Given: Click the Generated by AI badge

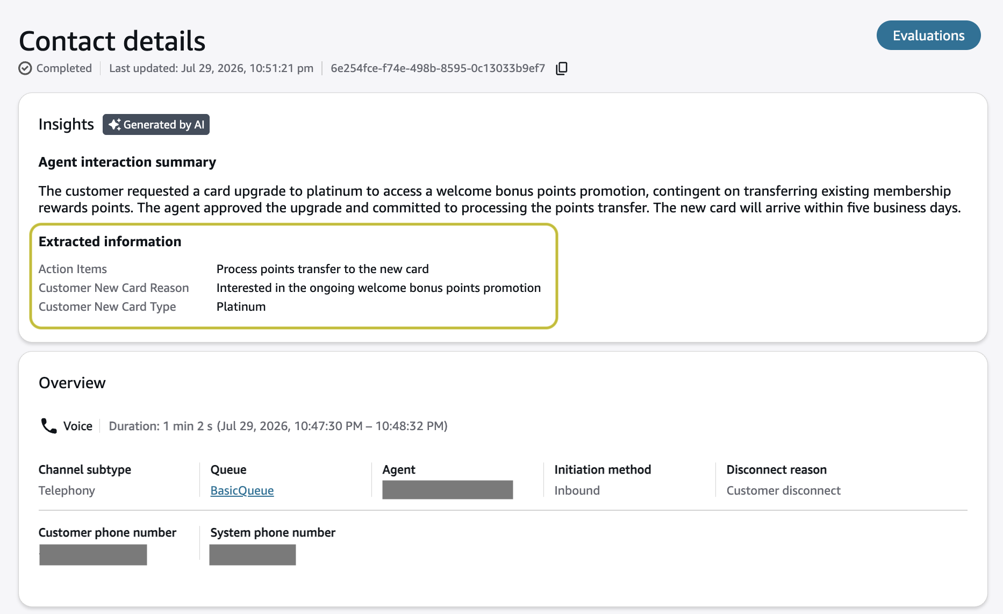Looking at the screenshot, I should [156, 125].
